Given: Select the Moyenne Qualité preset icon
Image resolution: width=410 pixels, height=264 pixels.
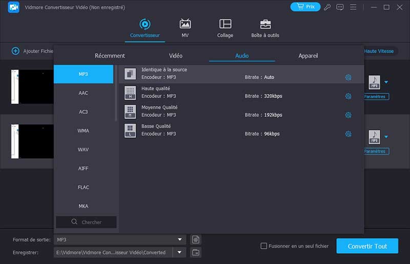Looking at the screenshot, I should pyautogui.click(x=130, y=111).
